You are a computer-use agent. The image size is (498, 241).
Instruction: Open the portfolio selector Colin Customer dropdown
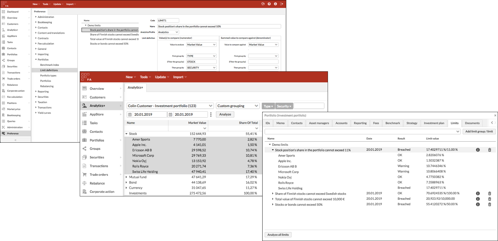pyautogui.click(x=170, y=106)
